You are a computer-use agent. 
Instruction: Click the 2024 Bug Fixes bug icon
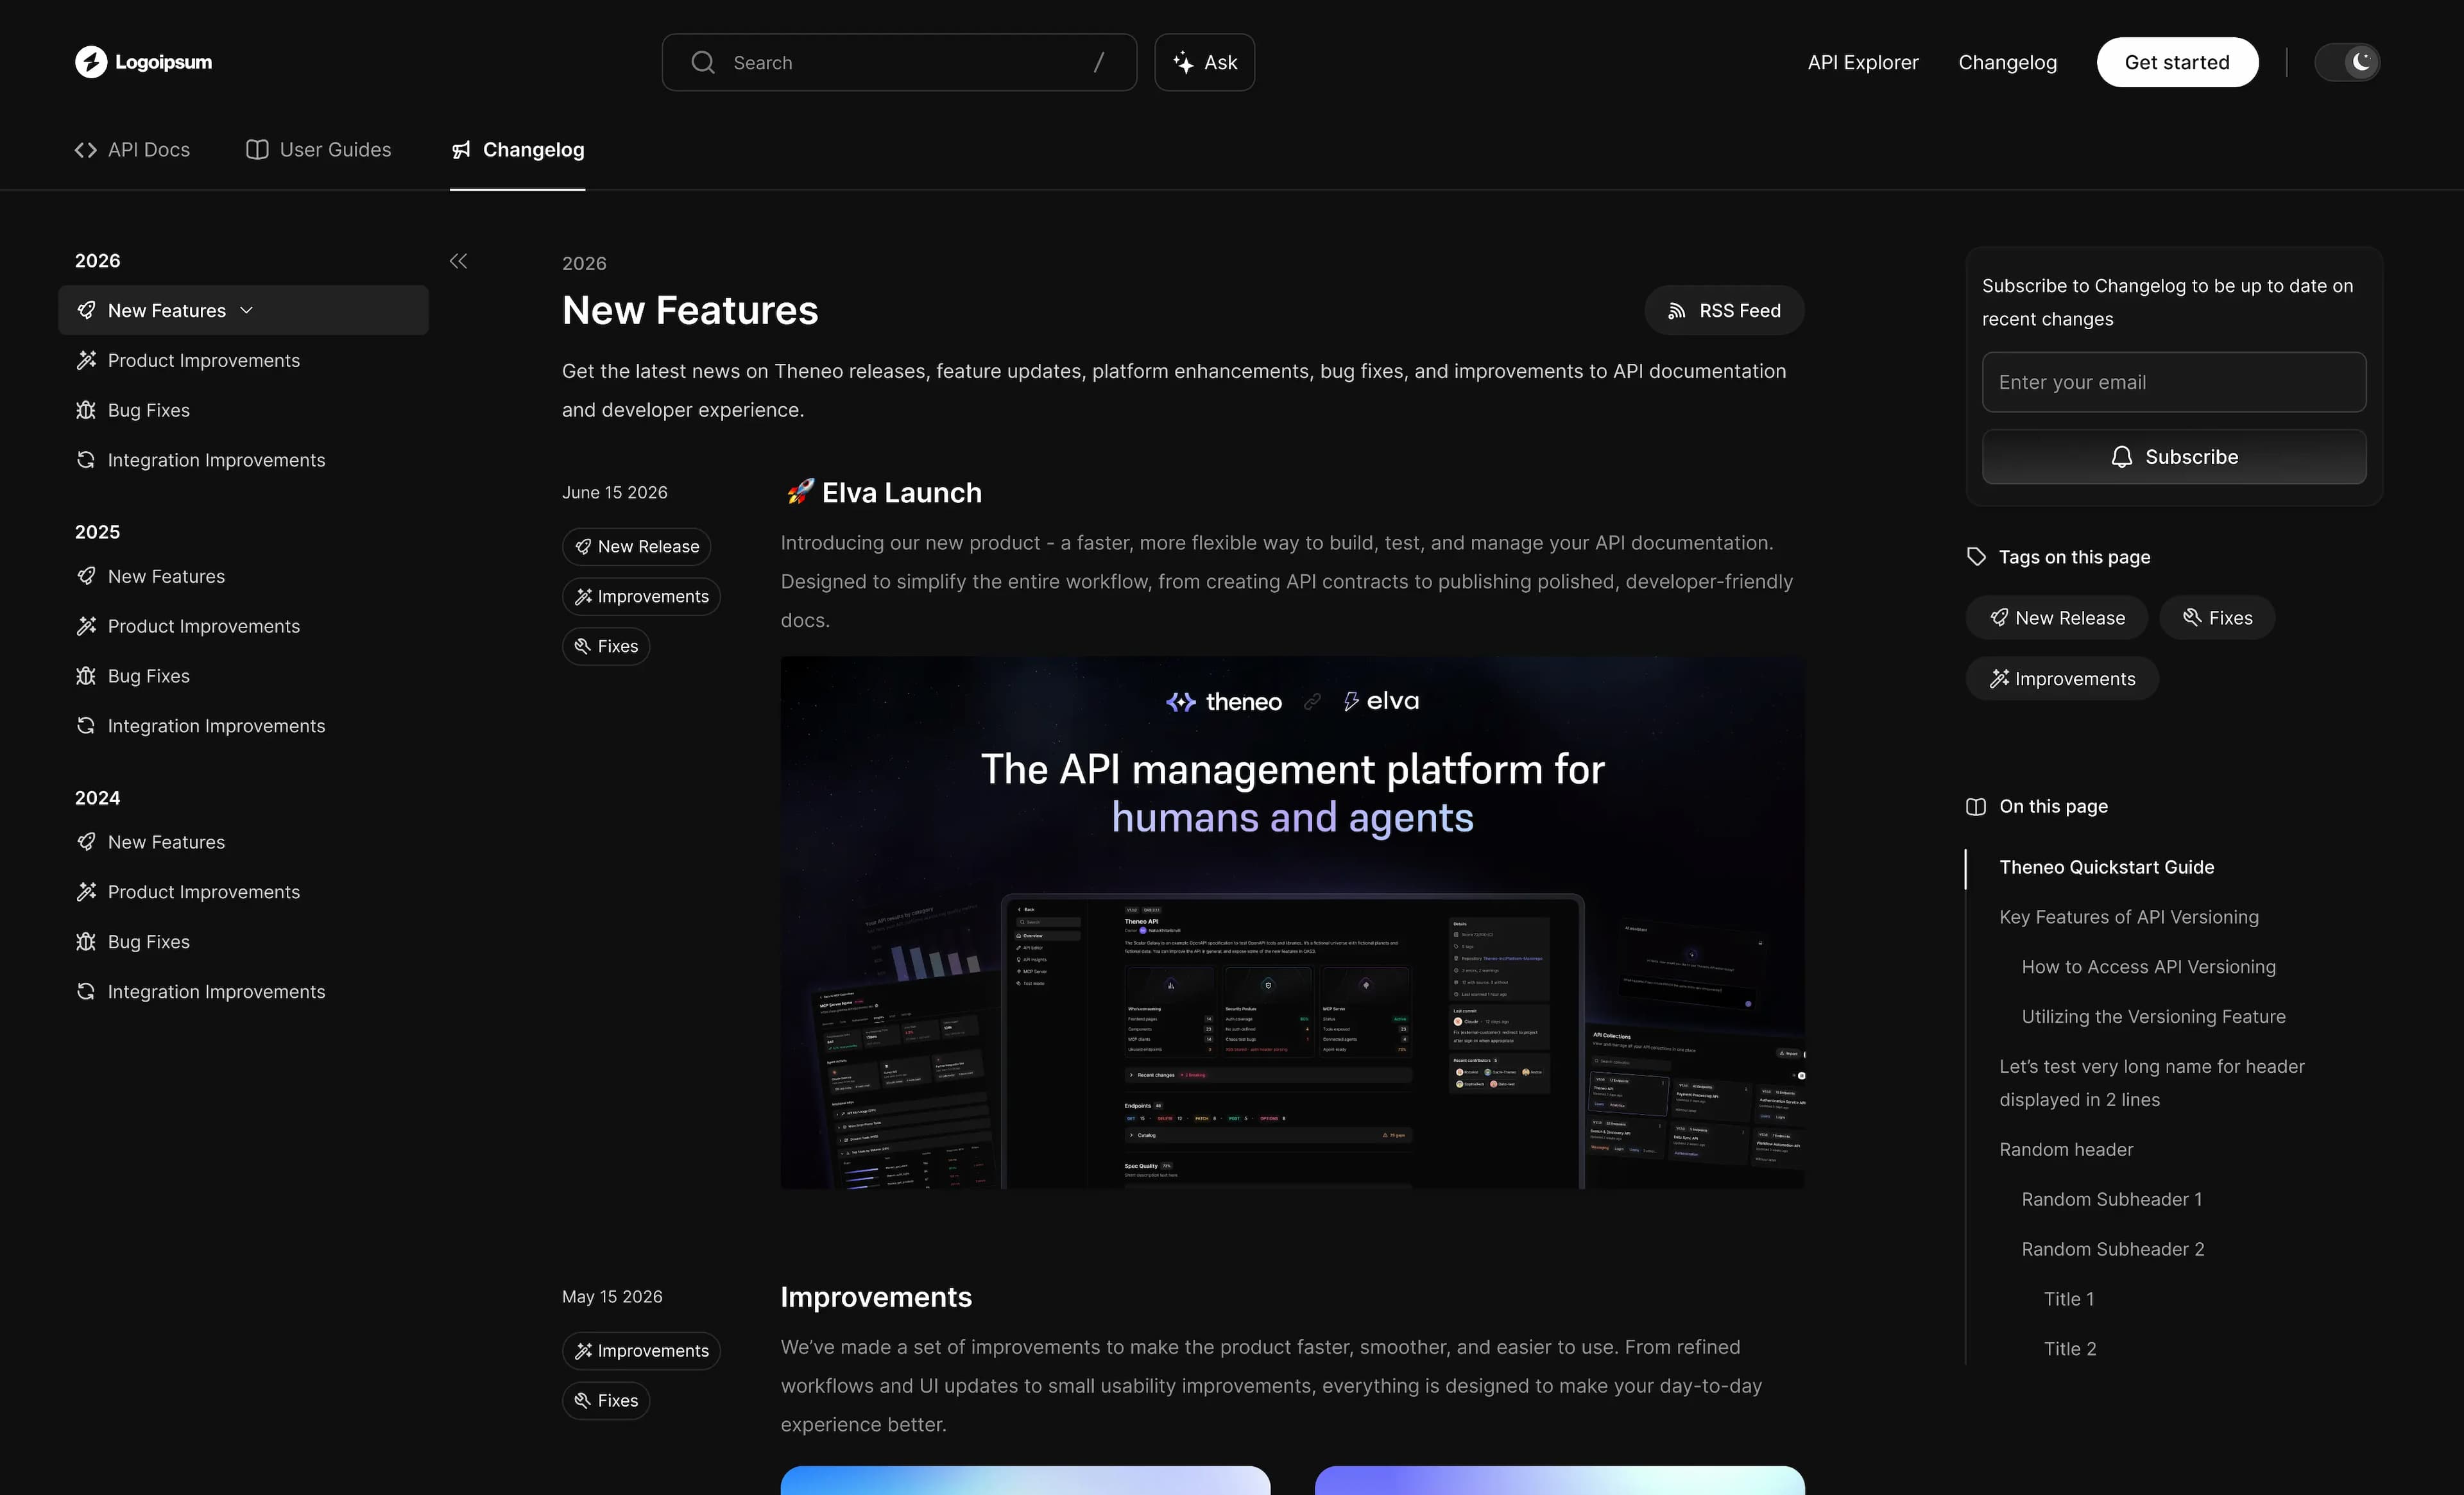click(86, 942)
